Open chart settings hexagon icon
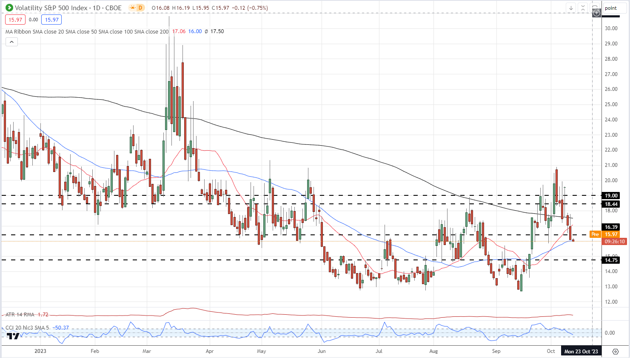Image resolution: width=630 pixels, height=358 pixels. pos(615,351)
